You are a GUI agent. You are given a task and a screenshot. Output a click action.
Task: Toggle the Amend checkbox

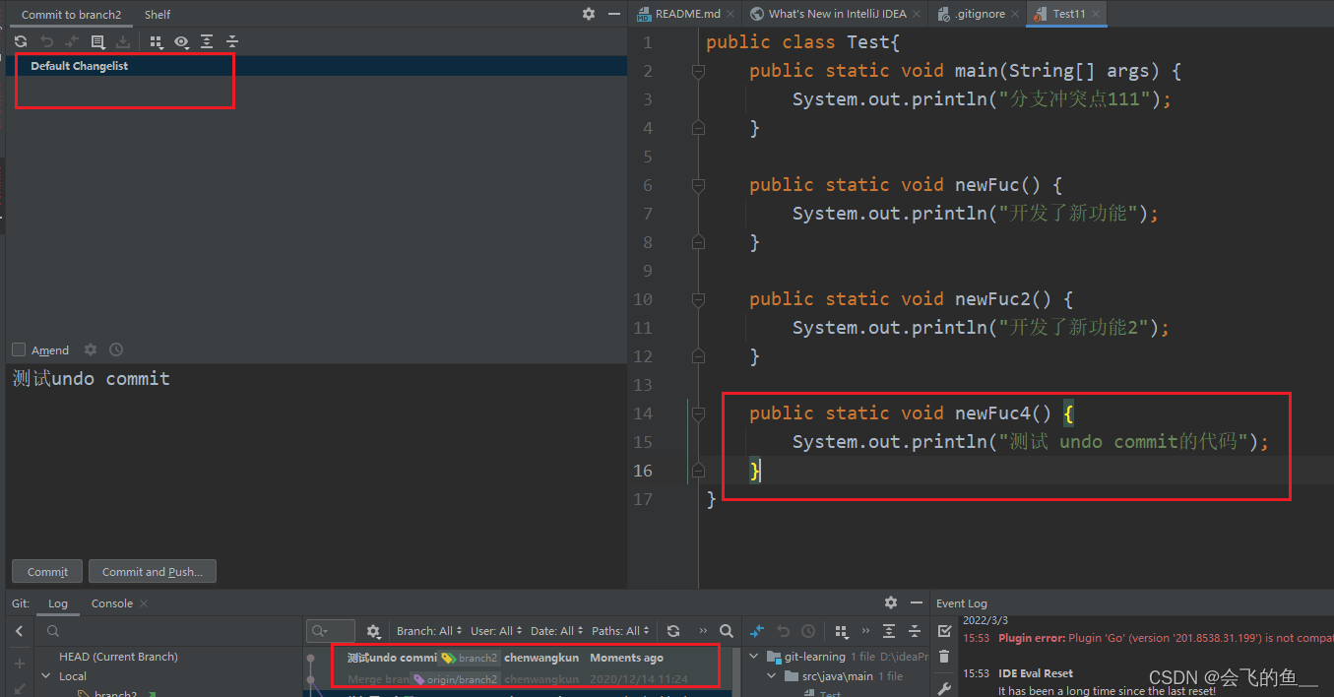coord(17,349)
